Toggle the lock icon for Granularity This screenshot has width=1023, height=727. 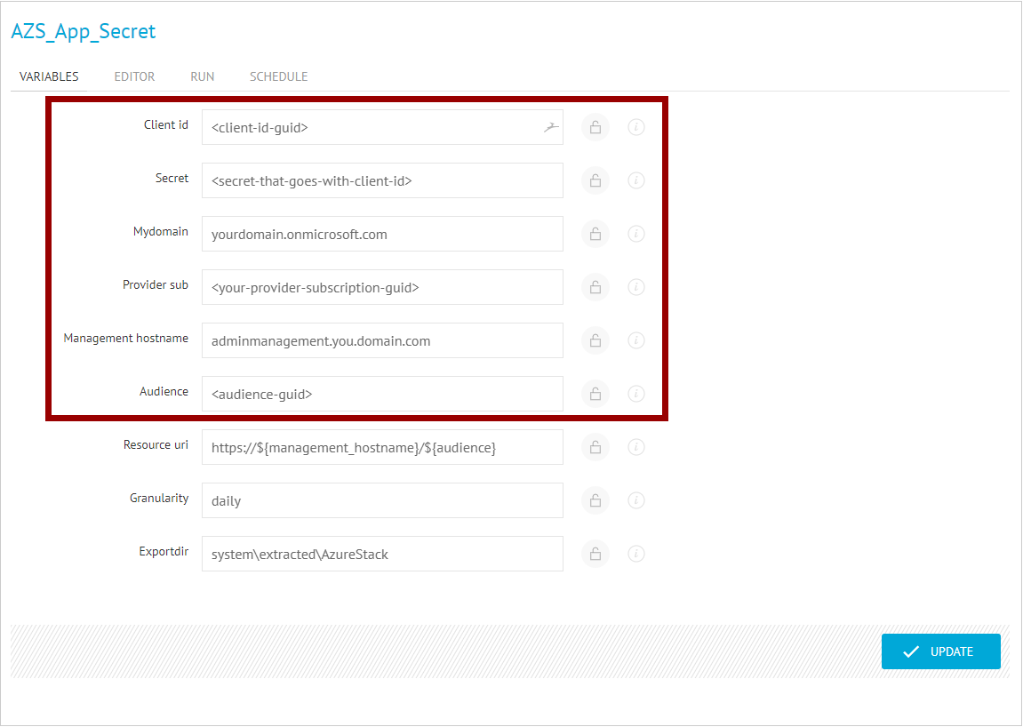click(x=595, y=500)
